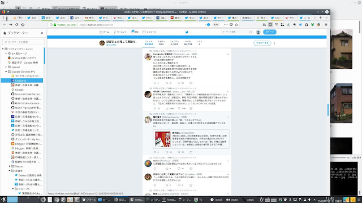Open Twitter メッセージ nav item
The width and height of the screenshot is (362, 203).
coord(149,32)
